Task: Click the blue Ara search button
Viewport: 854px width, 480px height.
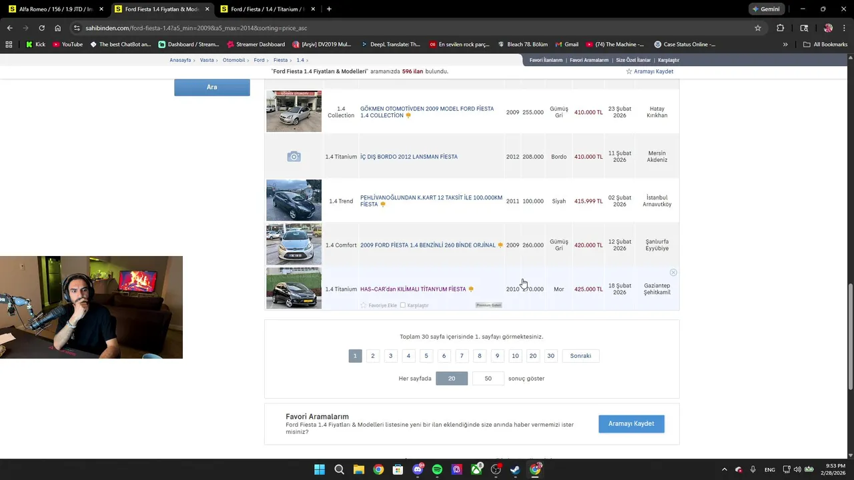Action: click(x=212, y=87)
